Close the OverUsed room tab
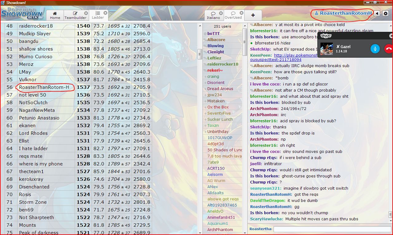Screen dimensions: 393x235 click(x=241, y=13)
